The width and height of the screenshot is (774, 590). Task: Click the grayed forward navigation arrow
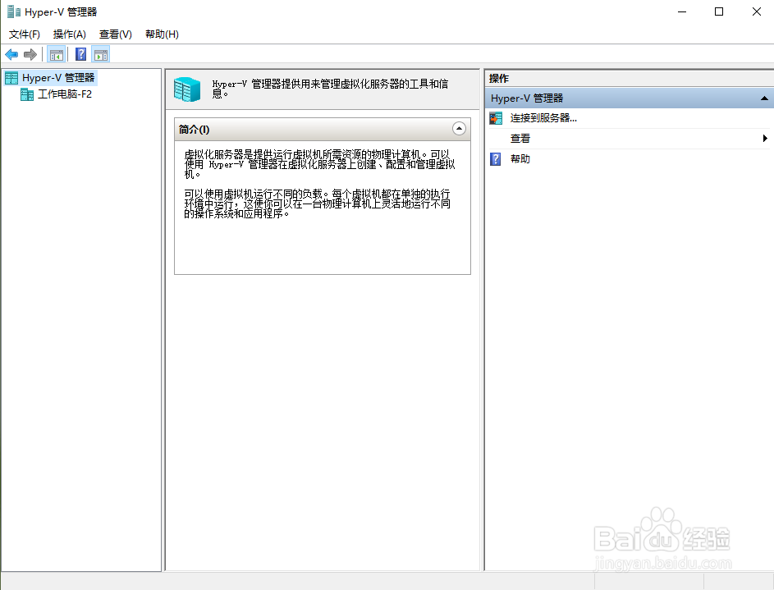pos(29,53)
